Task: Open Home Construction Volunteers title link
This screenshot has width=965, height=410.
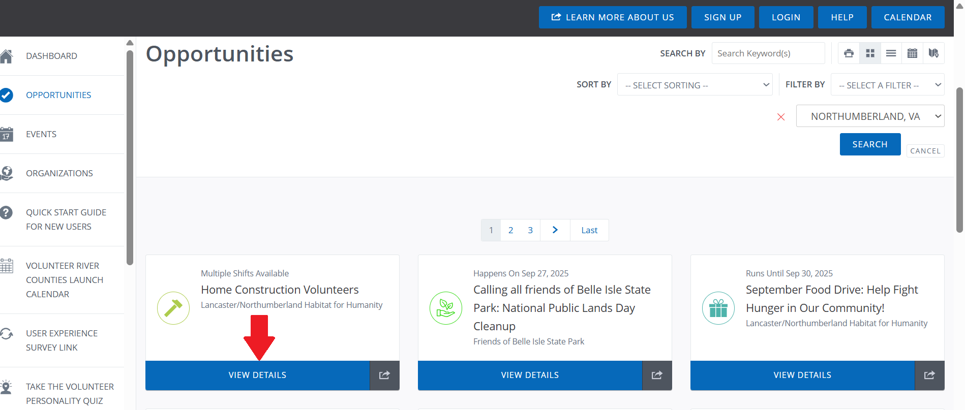Action: 280,290
